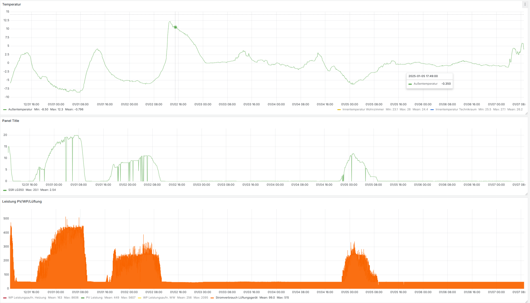This screenshot has width=530, height=303.
Task: Click the Stromverbrauch Lüftungsgerät legend label
Action: (x=236, y=298)
